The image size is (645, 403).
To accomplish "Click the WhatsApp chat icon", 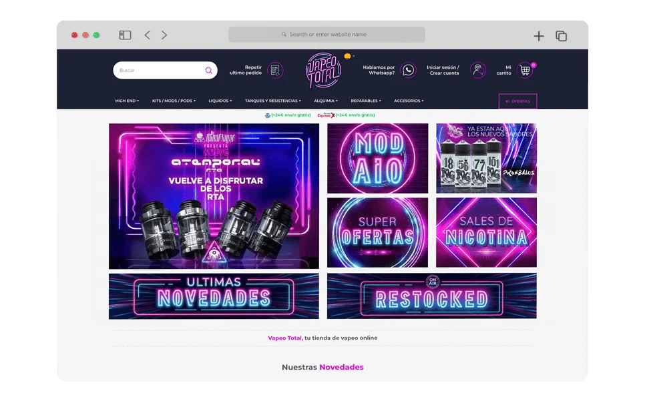I will 408,70.
